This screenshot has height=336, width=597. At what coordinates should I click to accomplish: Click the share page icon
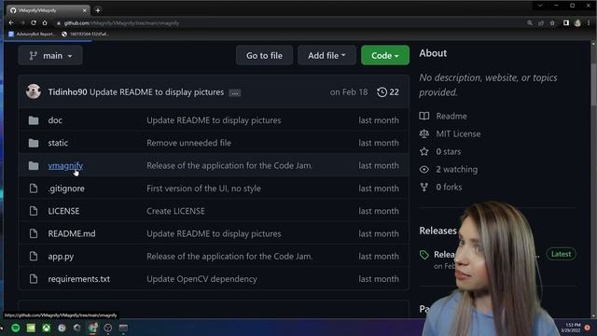(x=541, y=22)
